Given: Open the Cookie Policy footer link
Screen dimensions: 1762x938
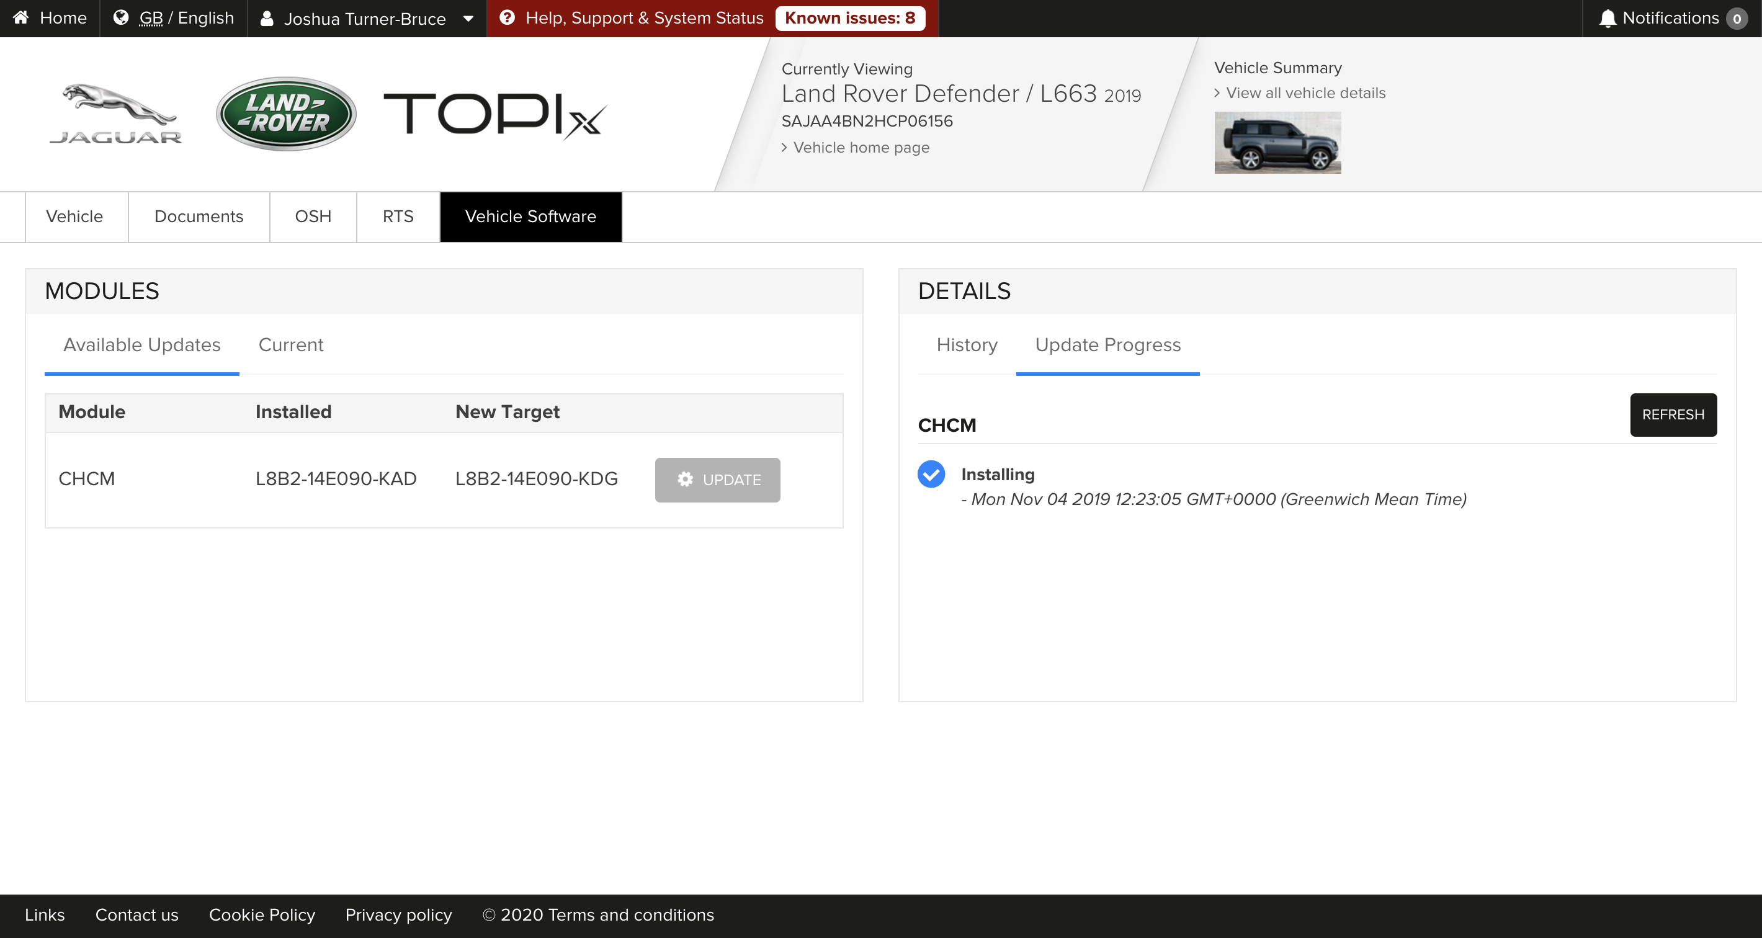Looking at the screenshot, I should tap(262, 915).
